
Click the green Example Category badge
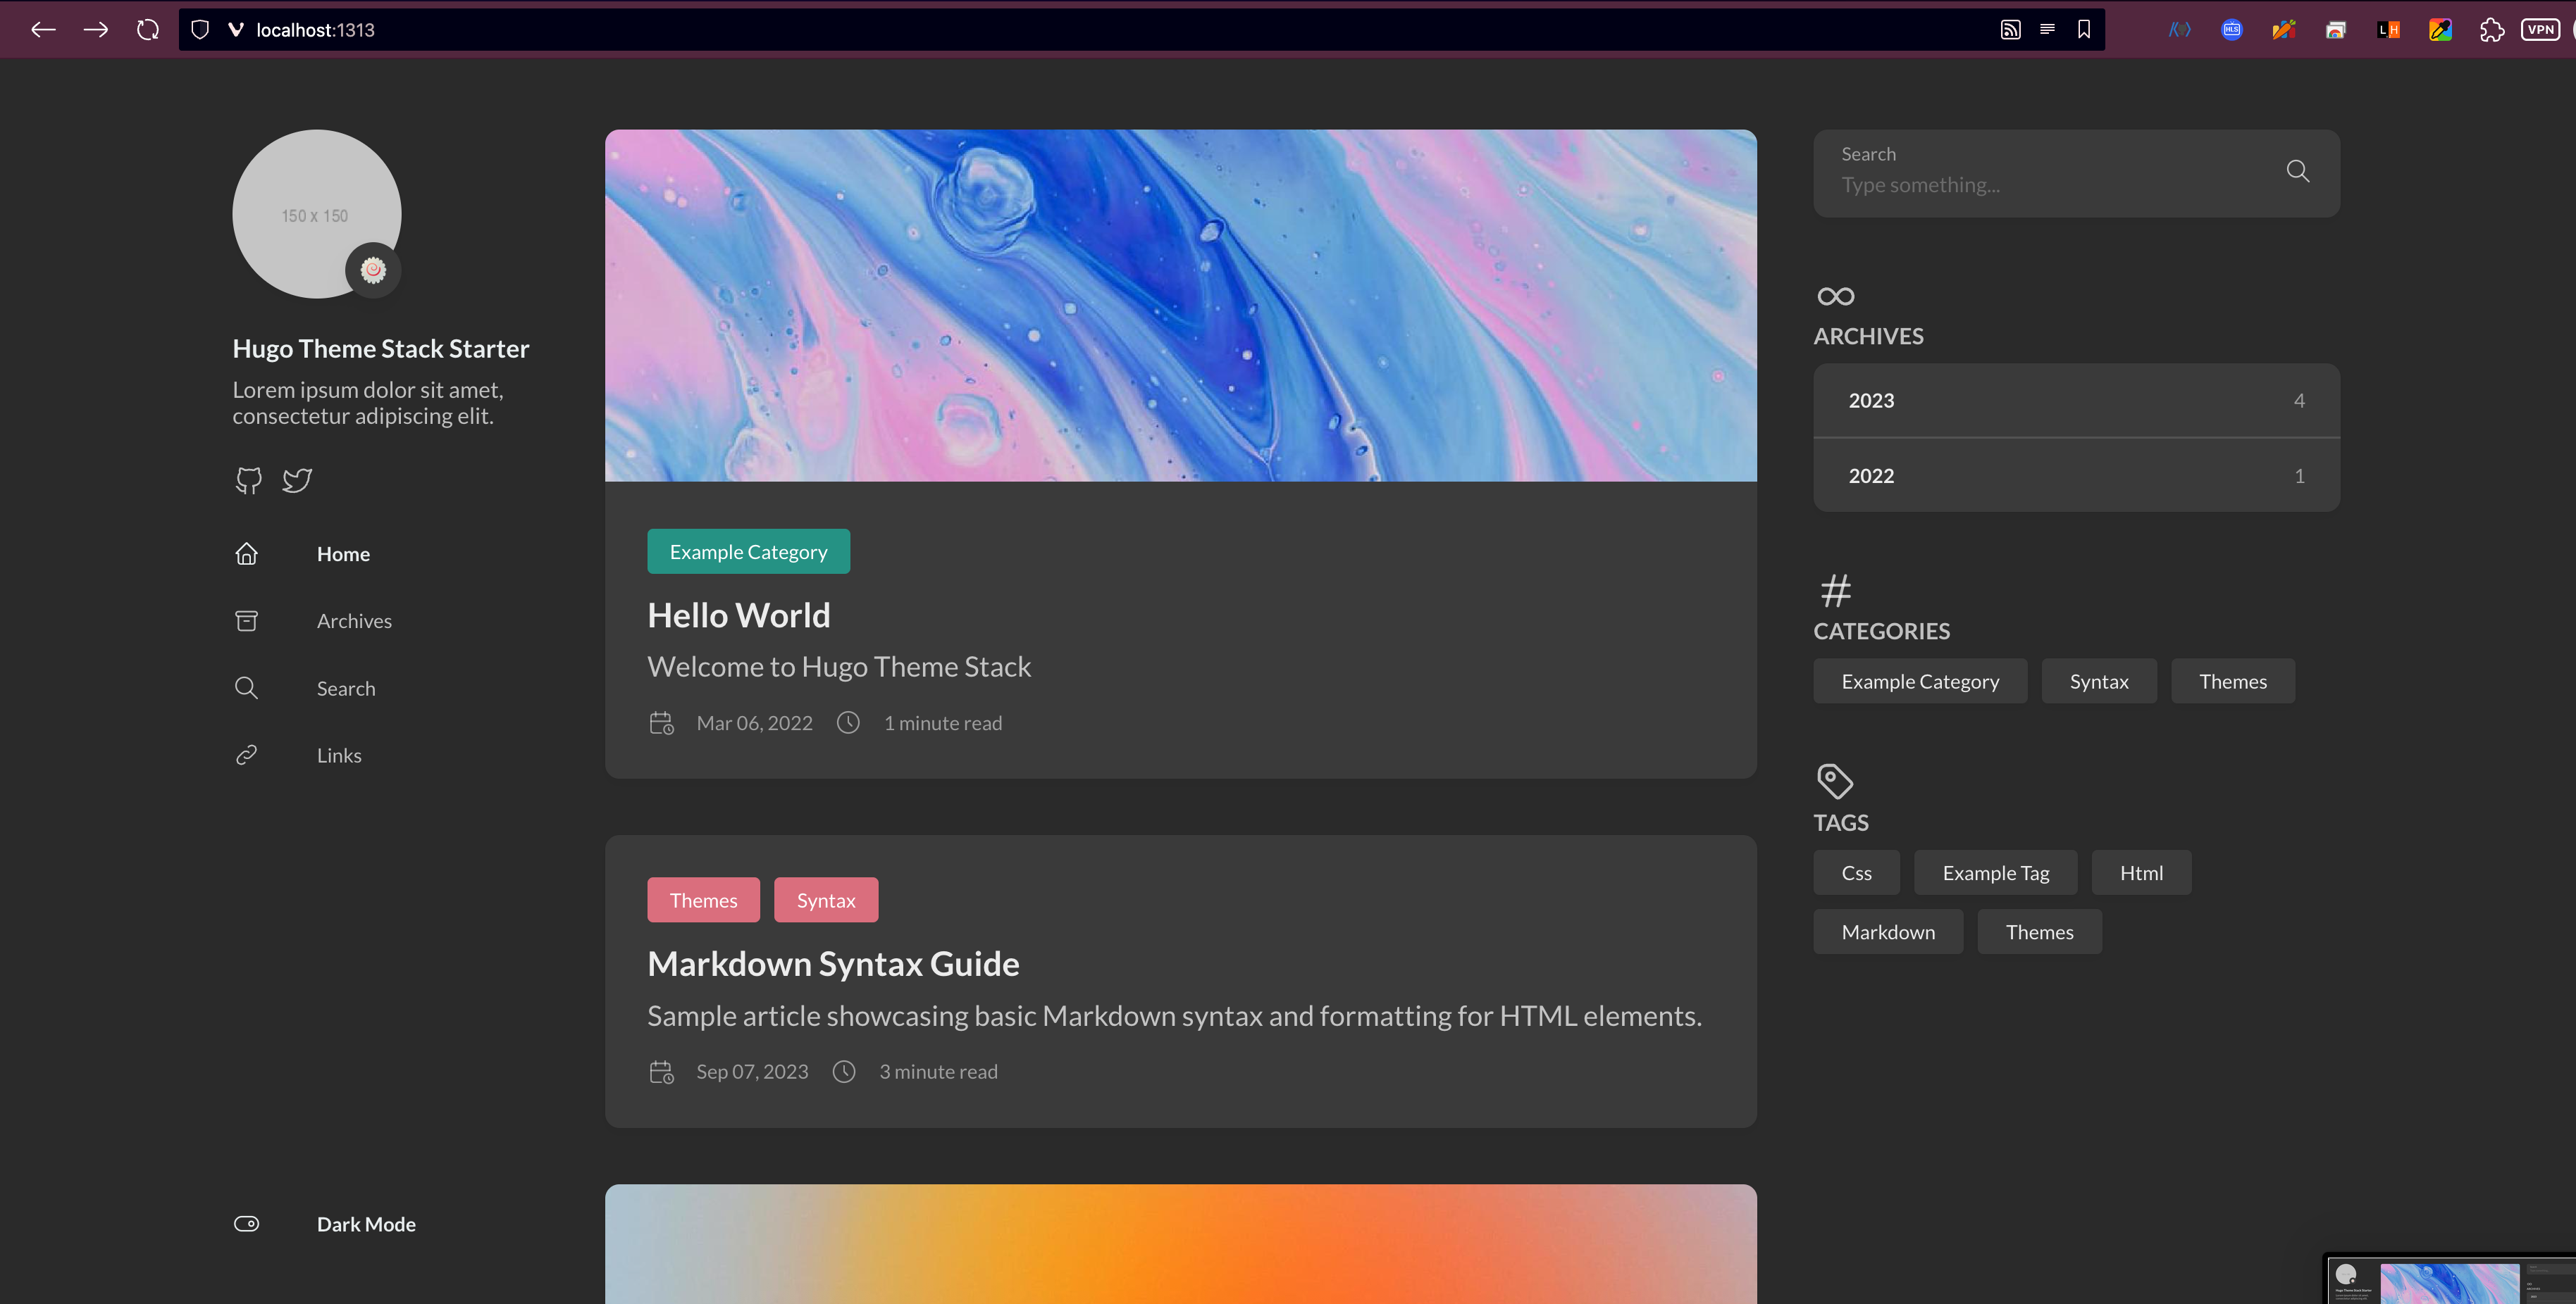[748, 551]
